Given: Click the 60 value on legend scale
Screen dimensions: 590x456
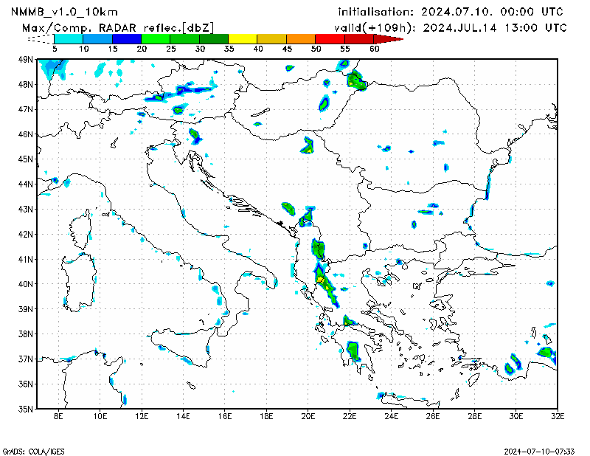Looking at the screenshot, I should tap(374, 49).
